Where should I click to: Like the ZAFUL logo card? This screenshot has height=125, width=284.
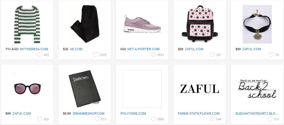click(212, 119)
